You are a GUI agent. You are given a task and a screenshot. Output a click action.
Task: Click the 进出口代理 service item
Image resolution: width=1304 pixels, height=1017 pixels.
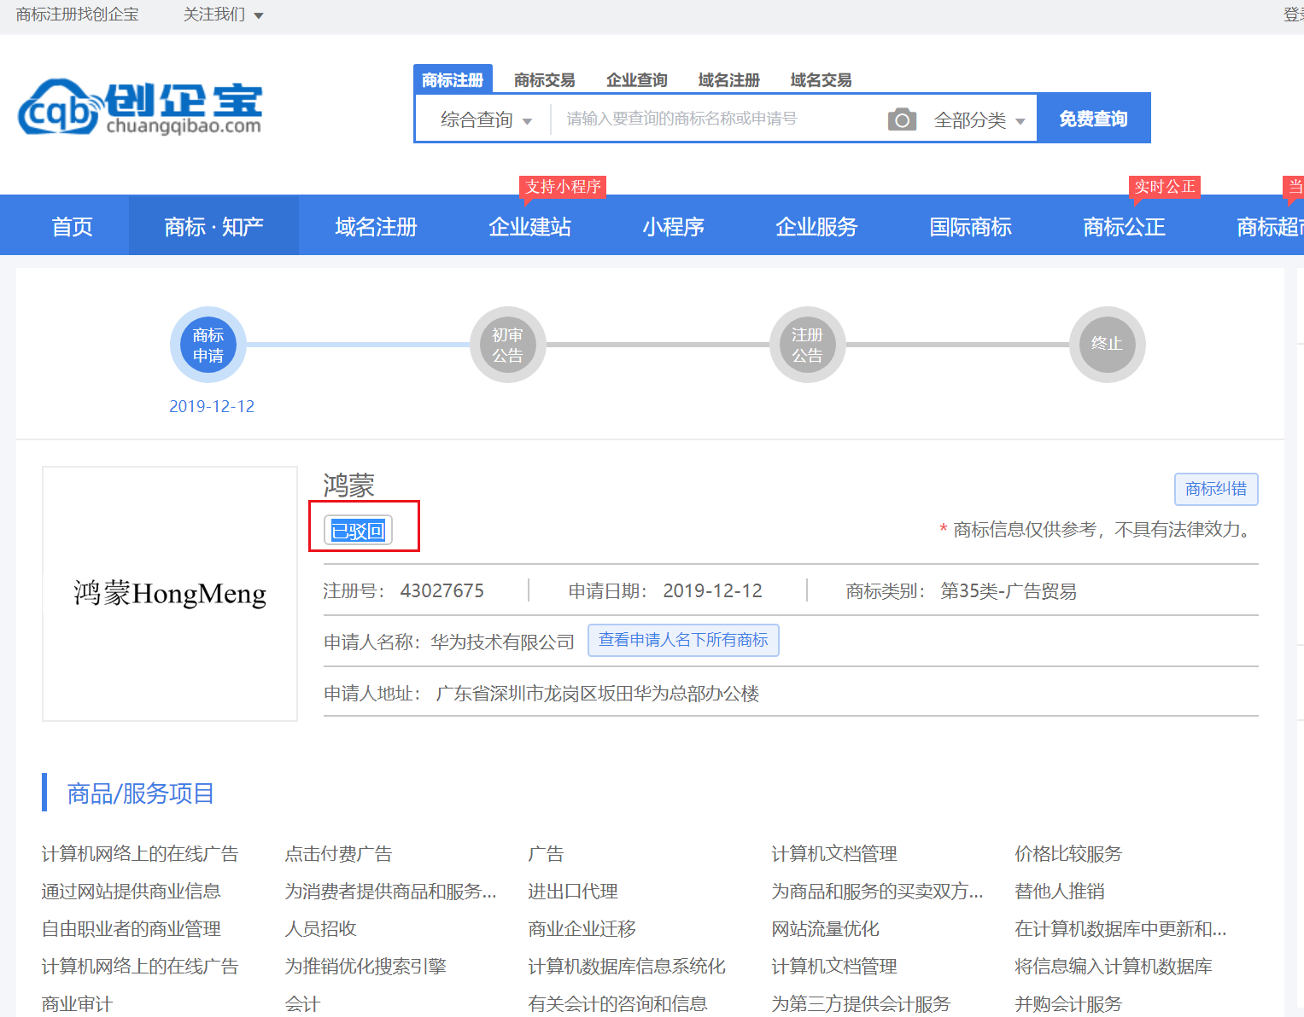point(573,891)
